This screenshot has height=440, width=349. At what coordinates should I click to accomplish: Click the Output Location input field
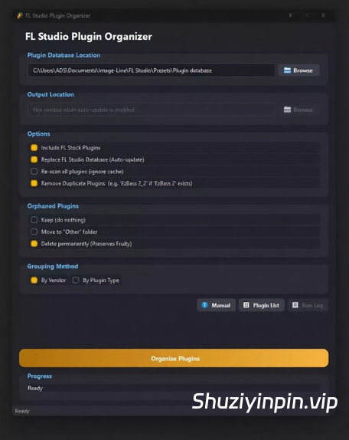tap(152, 110)
